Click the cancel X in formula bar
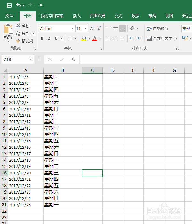The width and height of the screenshot is (192, 224). [50, 60]
